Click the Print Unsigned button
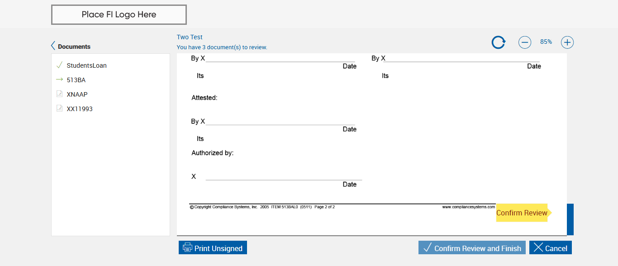The width and height of the screenshot is (618, 266). (213, 248)
